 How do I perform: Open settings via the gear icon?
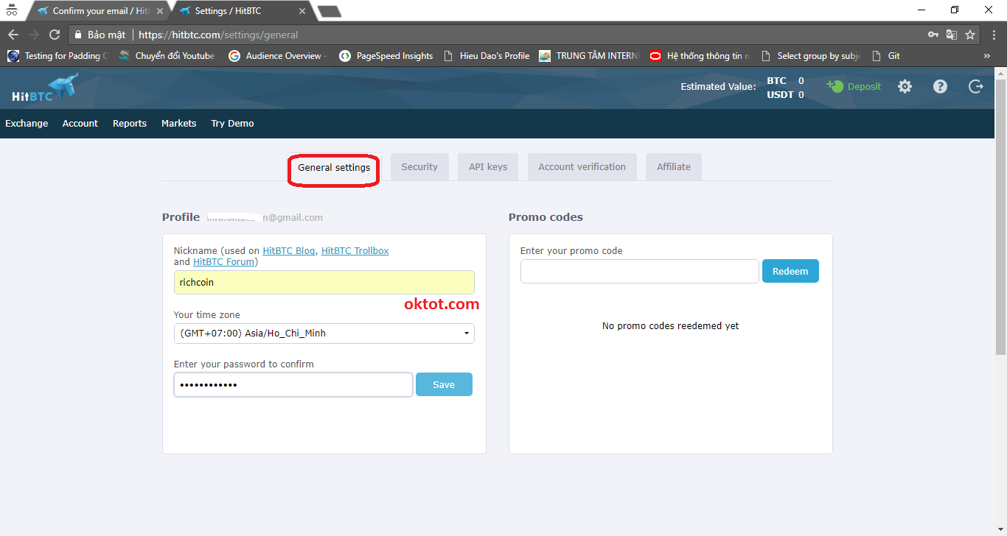(905, 87)
